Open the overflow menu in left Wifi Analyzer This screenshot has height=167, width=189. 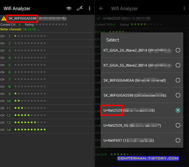pos(89,8)
